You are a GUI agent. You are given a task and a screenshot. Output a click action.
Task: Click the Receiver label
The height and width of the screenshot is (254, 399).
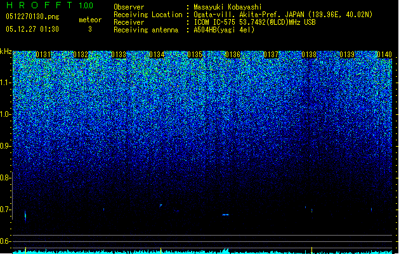coord(129,22)
